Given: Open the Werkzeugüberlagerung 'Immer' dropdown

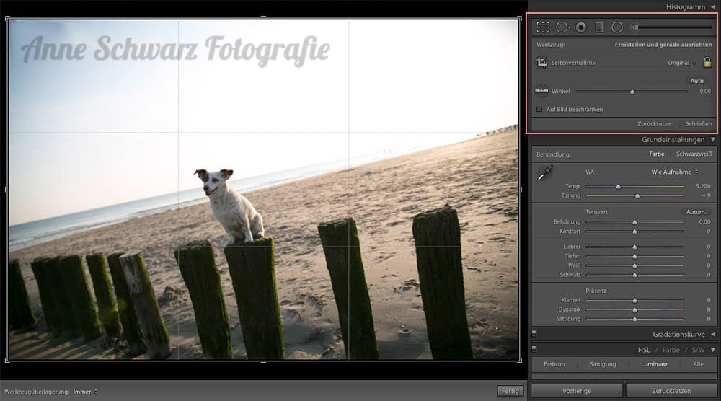Looking at the screenshot, I should click(x=85, y=392).
